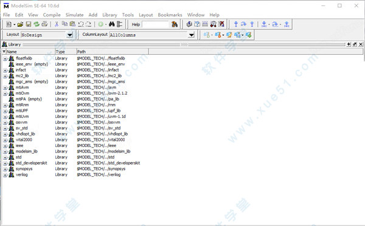Expand the std library node
This screenshot has width=365, height=226.
[x=5, y=157]
